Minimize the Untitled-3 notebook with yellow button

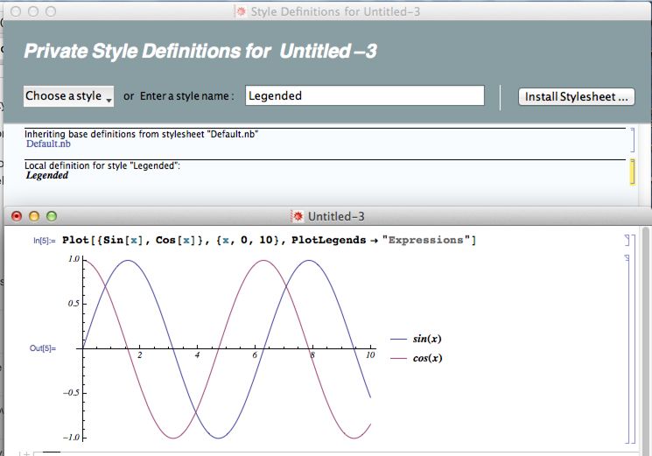[x=34, y=216]
